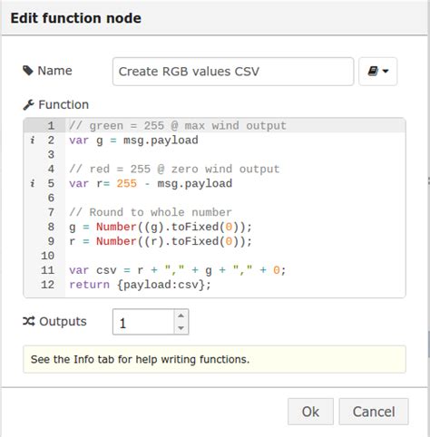Click line number 10 blank line in gutter

[x=48, y=256]
